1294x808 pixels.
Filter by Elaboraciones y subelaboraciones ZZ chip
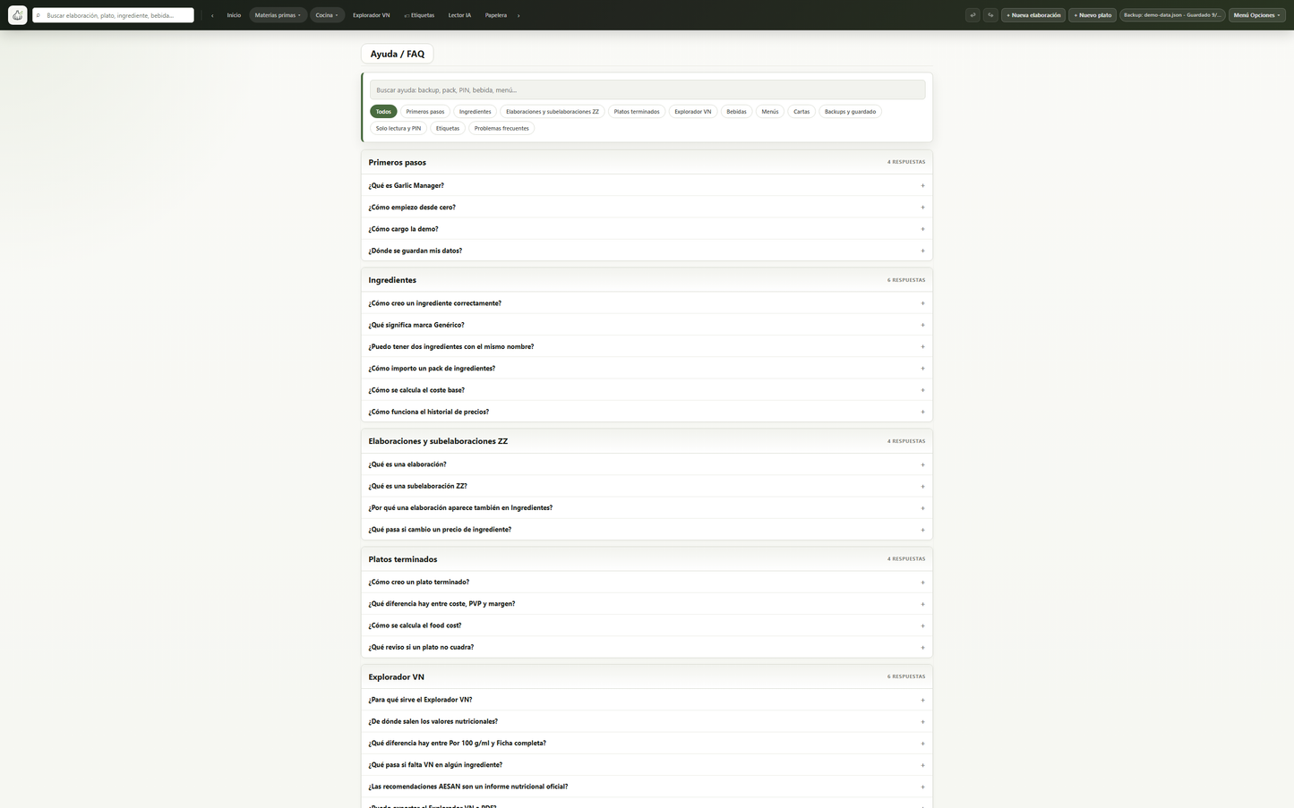[x=553, y=112]
